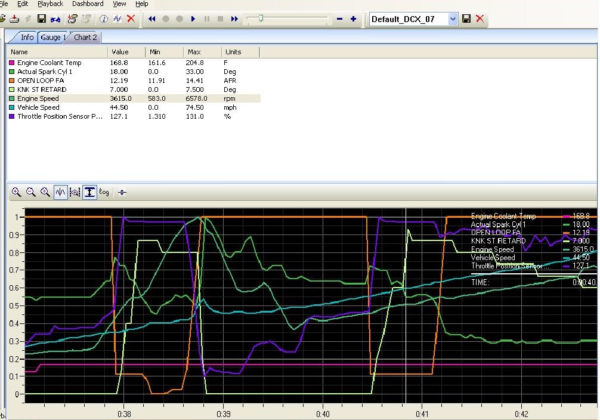Viewport: 600px width, 420px height.
Task: Click the Vehicle Speed max value 74.50
Action: [195, 107]
